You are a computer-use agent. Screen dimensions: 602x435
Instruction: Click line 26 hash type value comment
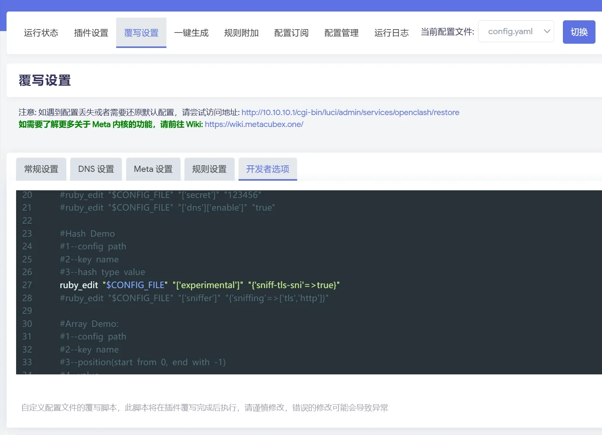click(x=102, y=272)
